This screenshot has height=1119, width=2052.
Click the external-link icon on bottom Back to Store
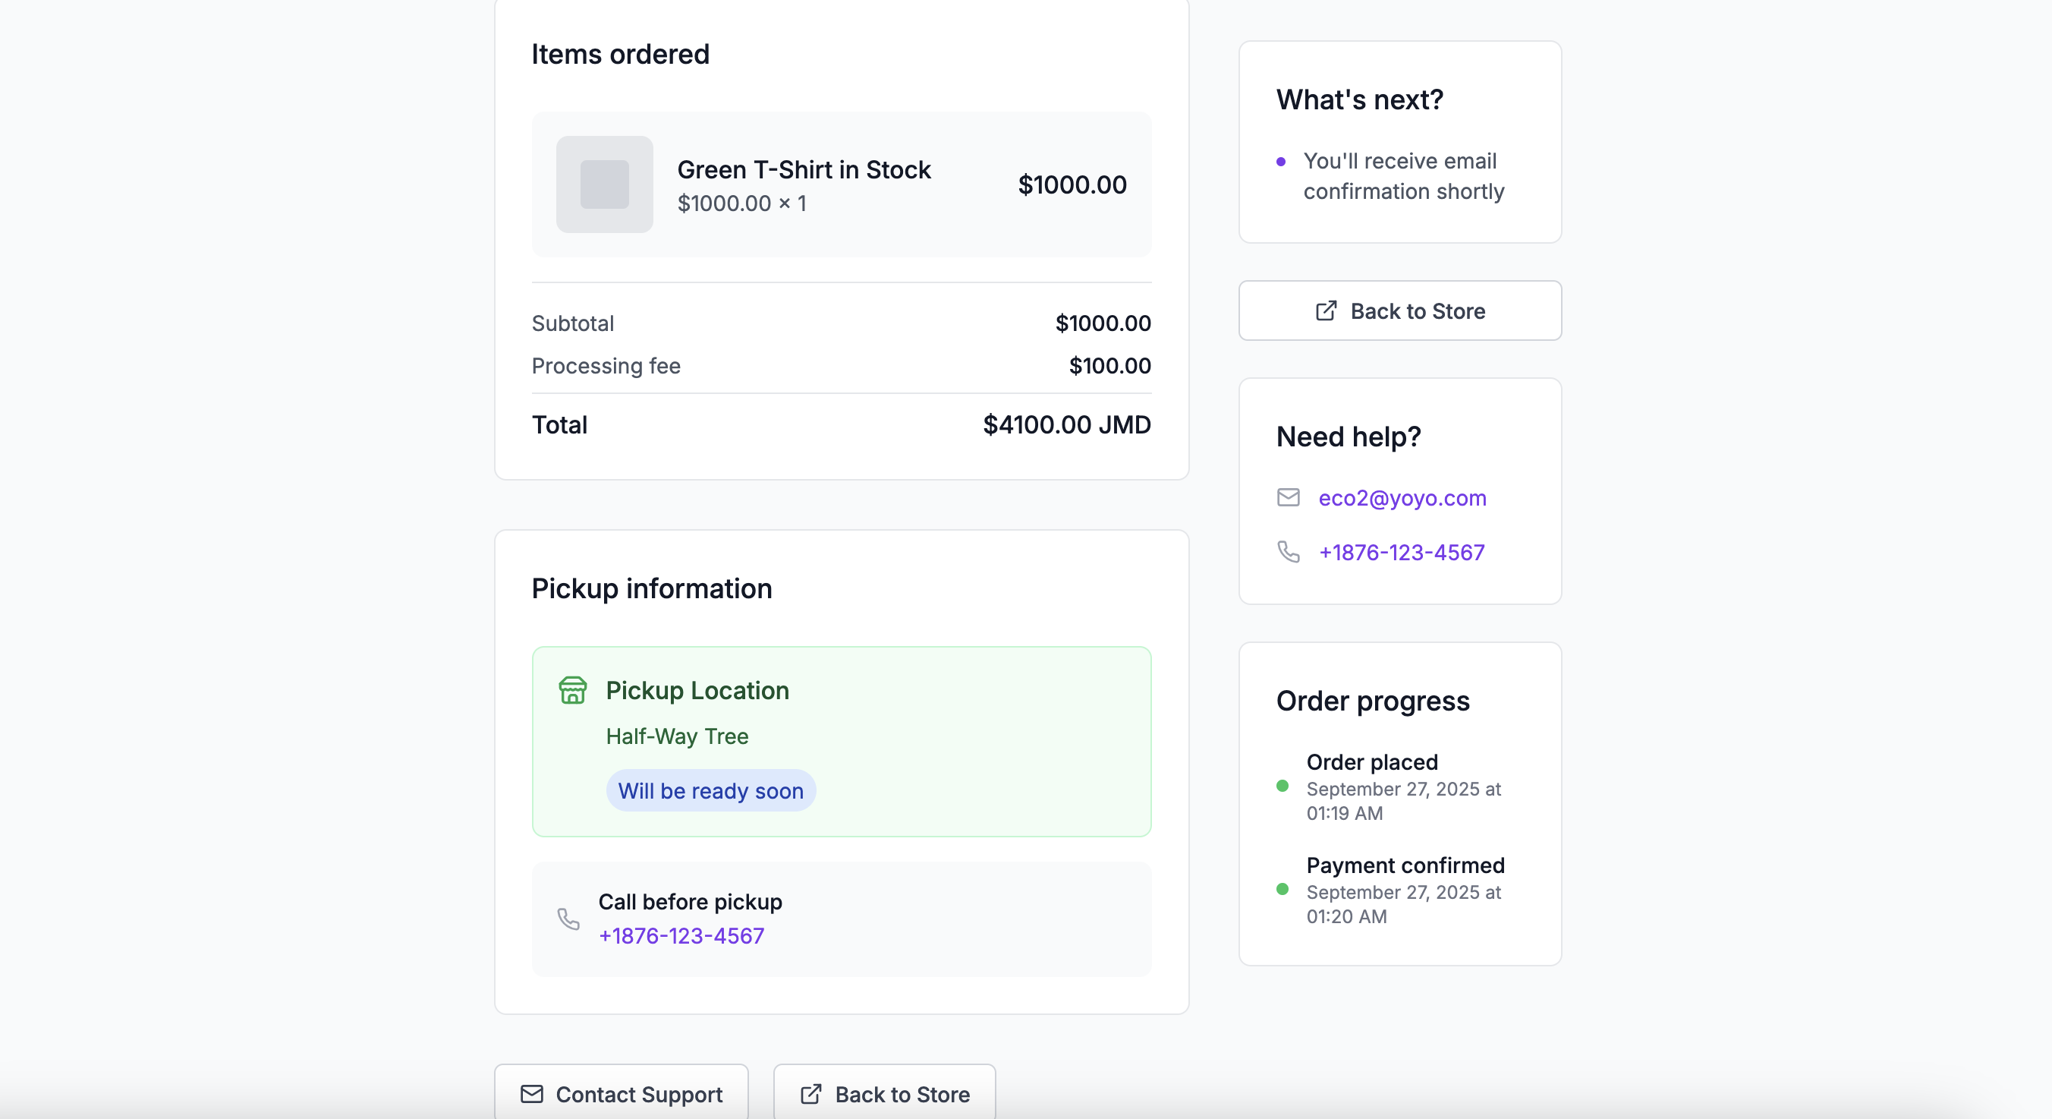pos(811,1093)
